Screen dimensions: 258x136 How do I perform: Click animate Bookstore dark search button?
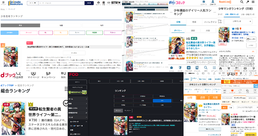(x=89, y=3)
